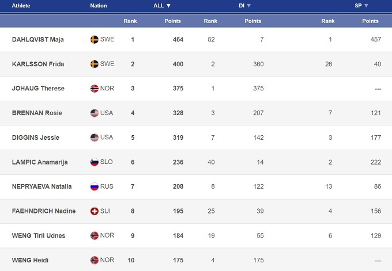392x271 pixels.
Task: Sort by the ALL column arrow
Action: [x=168, y=6]
